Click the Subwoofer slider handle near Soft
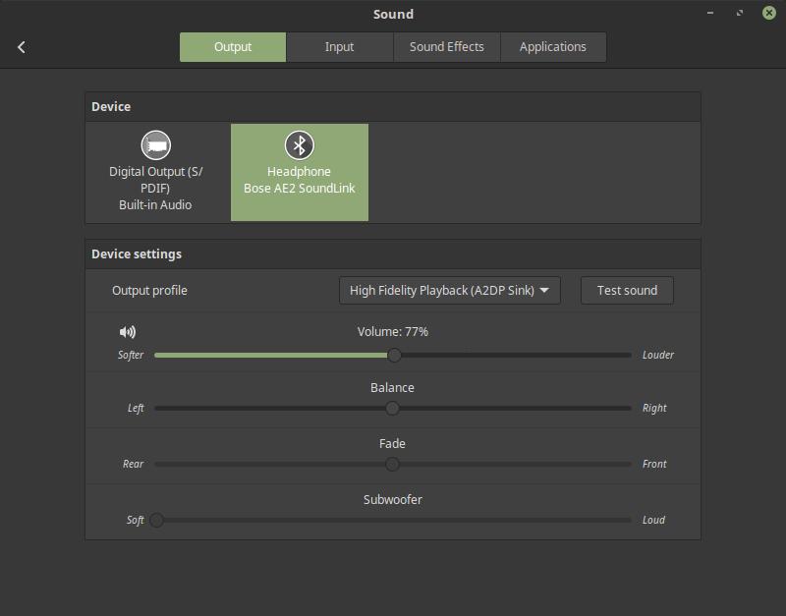 [x=157, y=521]
